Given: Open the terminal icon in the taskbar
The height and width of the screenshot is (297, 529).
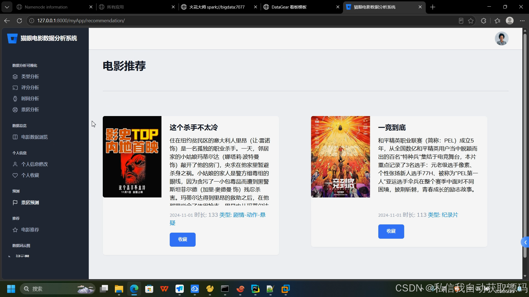Looking at the screenshot, I should click(x=225, y=289).
